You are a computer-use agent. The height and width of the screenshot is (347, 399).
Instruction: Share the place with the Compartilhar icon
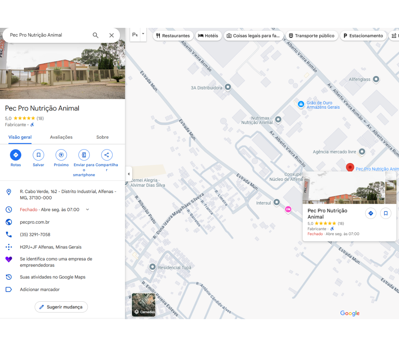tap(107, 155)
